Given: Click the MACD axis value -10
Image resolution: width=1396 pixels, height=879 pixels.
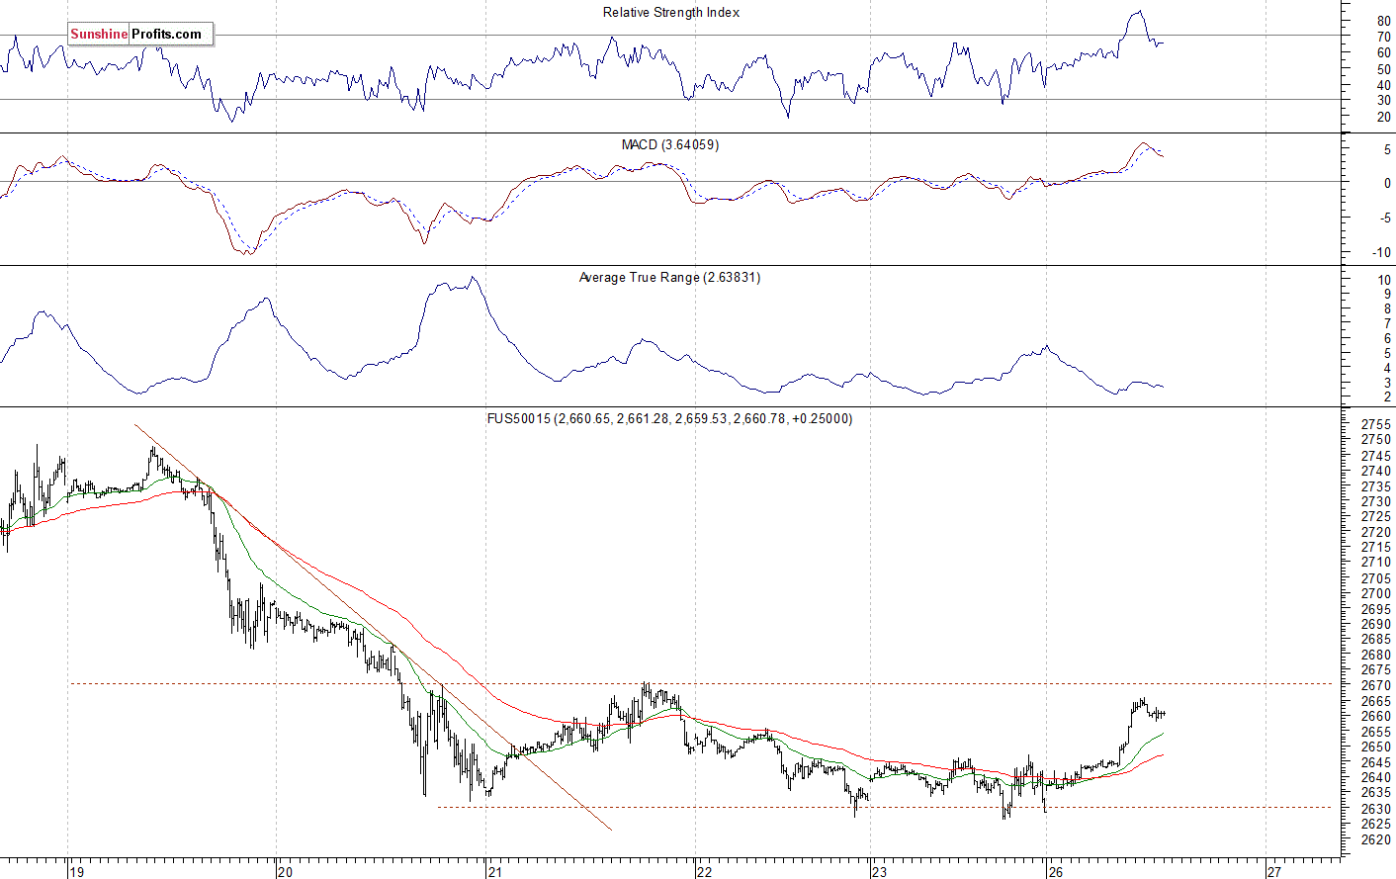Looking at the screenshot, I should (1381, 253).
